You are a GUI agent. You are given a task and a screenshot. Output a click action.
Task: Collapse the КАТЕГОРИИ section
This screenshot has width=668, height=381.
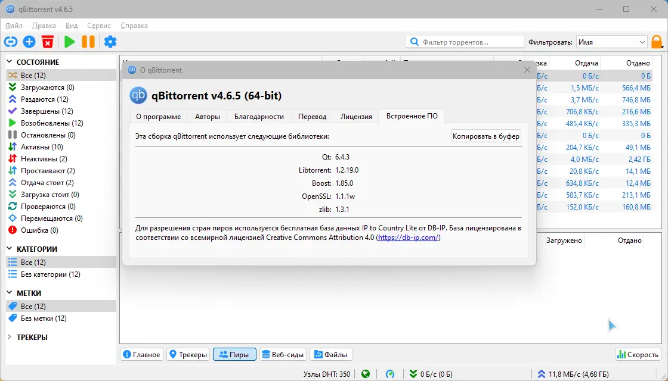[x=10, y=249]
